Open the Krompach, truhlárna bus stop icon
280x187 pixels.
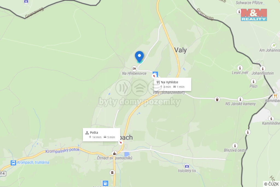click(x=13, y=163)
